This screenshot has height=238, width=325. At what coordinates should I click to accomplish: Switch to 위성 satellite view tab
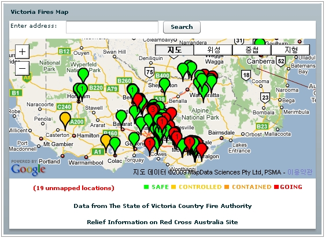pyautogui.click(x=213, y=50)
